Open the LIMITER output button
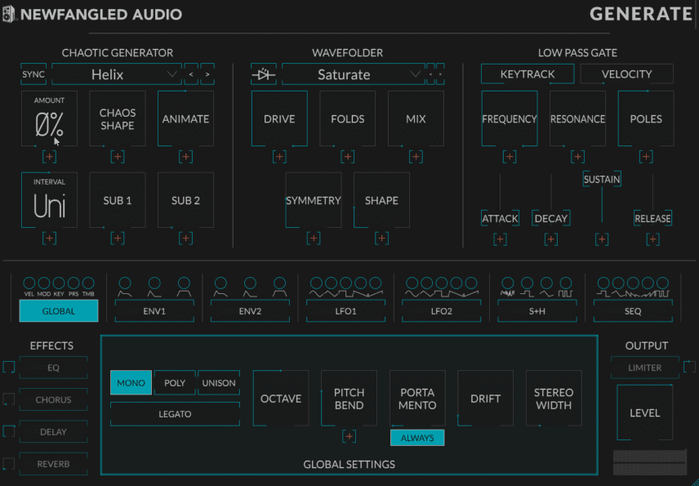The image size is (699, 486). coord(645,368)
